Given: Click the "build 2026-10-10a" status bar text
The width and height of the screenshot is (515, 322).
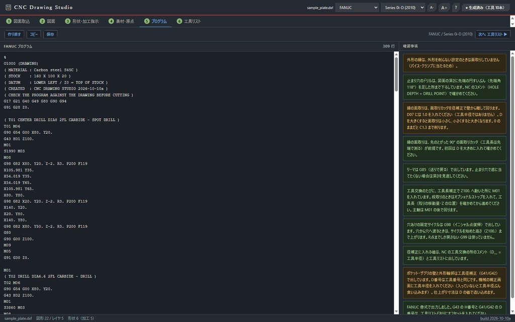Looking at the screenshot, I should coord(495,318).
